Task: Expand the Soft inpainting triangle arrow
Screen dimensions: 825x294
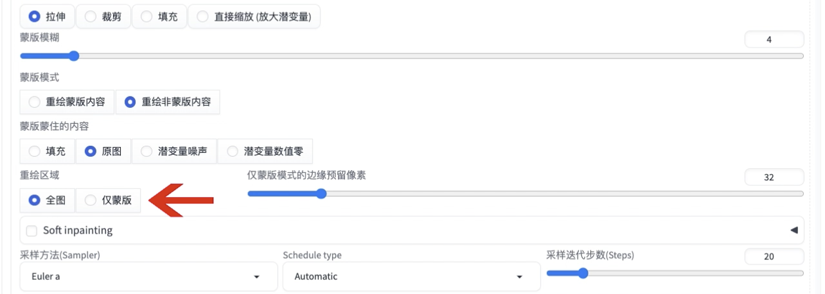Action: click(x=794, y=230)
